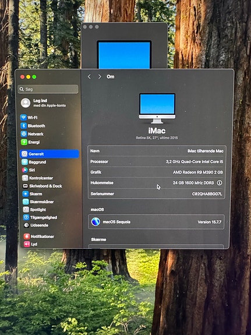
Task: Click the Søg search field
Action: pos(48,89)
